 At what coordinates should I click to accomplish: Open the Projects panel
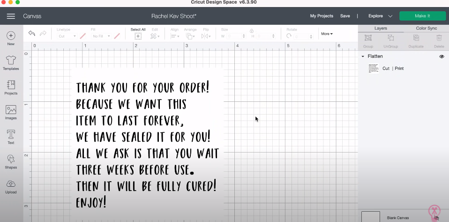[11, 85]
